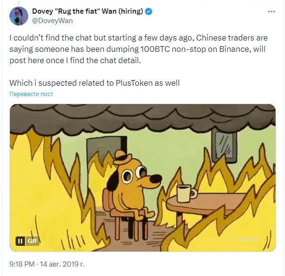Open the @DoveyWan handle link
285x276 pixels.
pos(52,21)
